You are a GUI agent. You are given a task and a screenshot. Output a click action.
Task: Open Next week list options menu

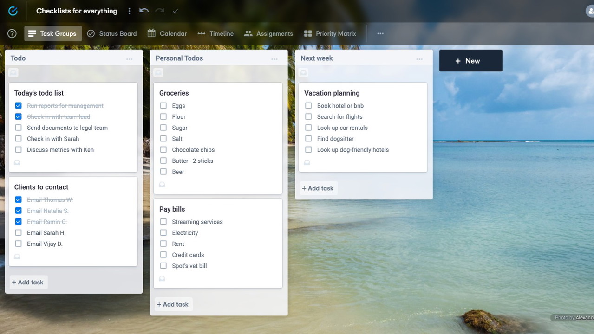pos(419,59)
